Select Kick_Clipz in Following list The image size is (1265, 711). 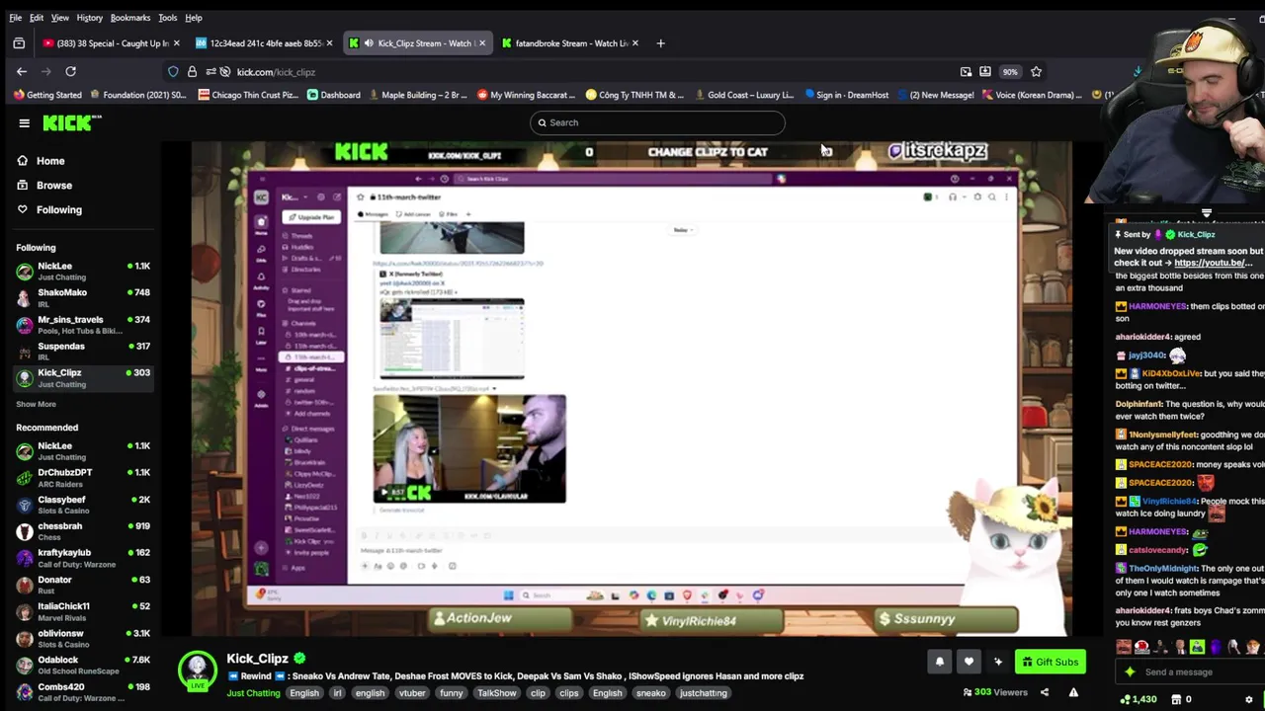(x=83, y=377)
